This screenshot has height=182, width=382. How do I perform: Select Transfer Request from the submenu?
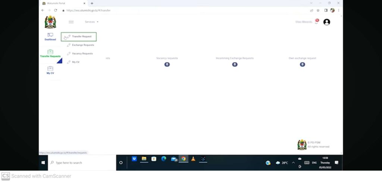pos(81,36)
